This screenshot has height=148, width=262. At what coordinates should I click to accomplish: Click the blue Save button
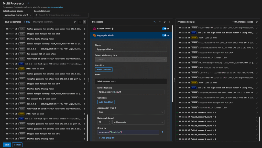pyautogui.click(x=7, y=145)
